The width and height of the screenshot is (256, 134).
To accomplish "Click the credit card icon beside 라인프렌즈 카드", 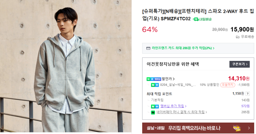I will tap(148, 48).
